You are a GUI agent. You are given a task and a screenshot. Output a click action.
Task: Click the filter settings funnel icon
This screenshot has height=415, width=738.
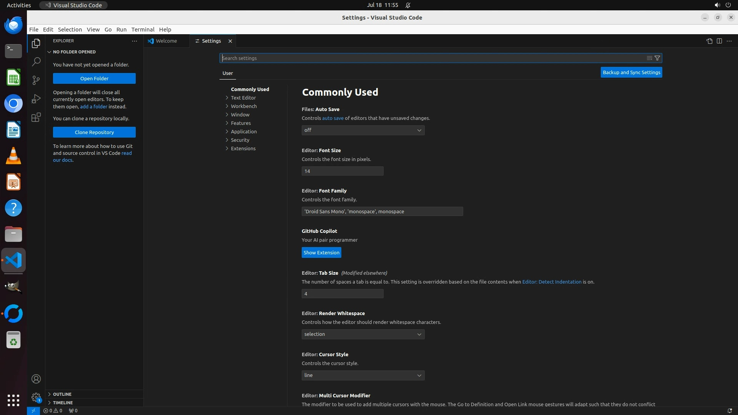click(657, 58)
